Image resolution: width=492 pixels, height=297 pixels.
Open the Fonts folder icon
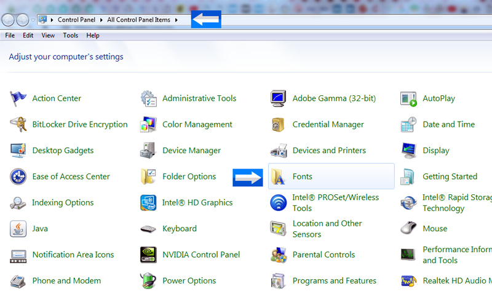pos(278,176)
